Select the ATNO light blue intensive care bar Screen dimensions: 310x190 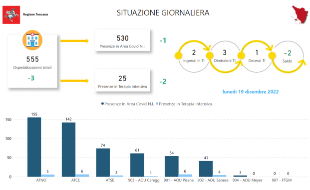tap(47, 175)
